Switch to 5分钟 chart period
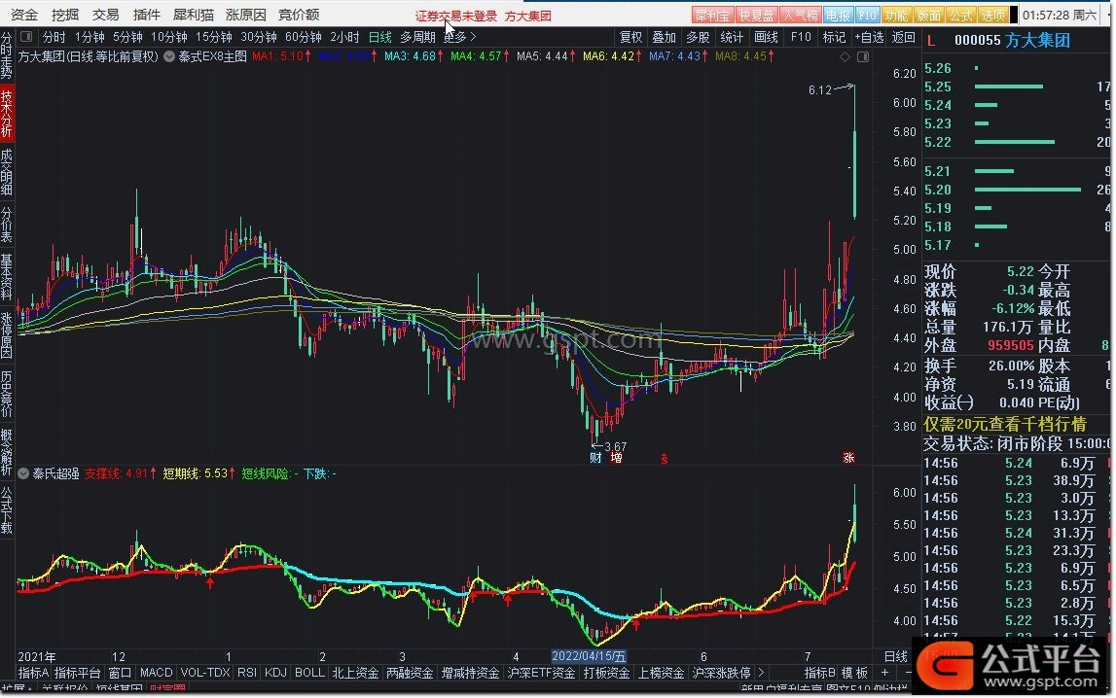 127,37
